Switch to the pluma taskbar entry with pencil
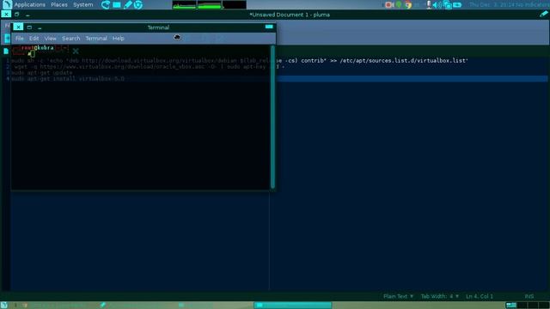The height and width of the screenshot is (309, 550). 137,306
